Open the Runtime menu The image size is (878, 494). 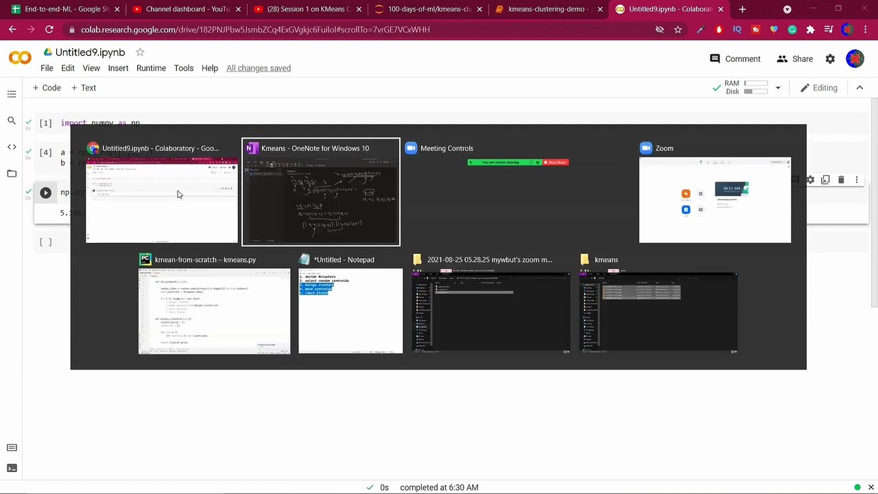click(x=151, y=68)
